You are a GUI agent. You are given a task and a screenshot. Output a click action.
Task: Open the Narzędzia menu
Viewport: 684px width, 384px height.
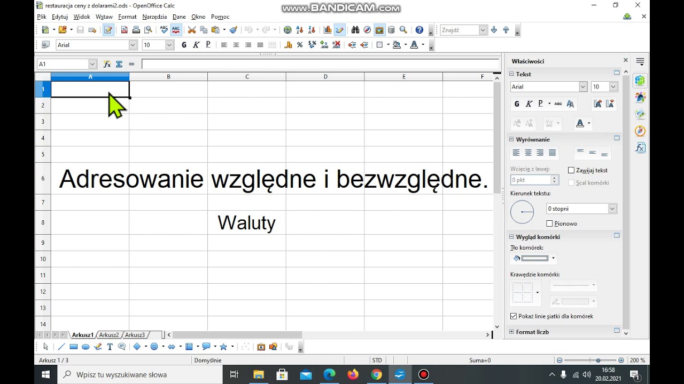pyautogui.click(x=154, y=17)
